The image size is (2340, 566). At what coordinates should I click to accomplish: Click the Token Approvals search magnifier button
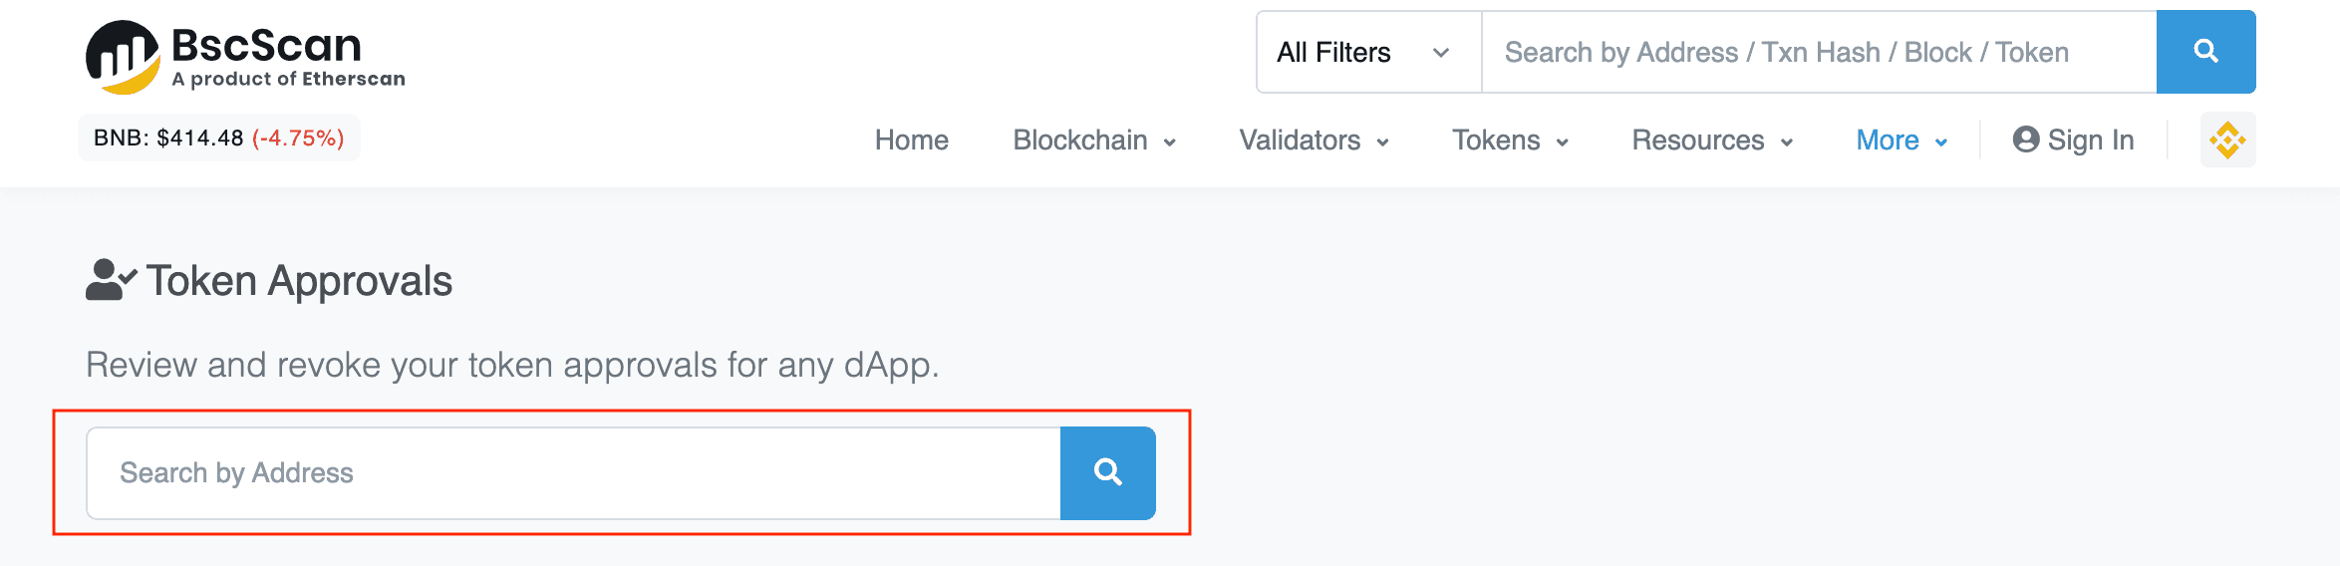pos(1107,473)
